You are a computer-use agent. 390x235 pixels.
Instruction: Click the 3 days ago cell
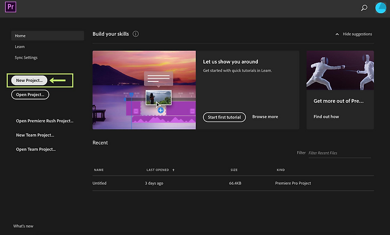[x=154, y=184]
